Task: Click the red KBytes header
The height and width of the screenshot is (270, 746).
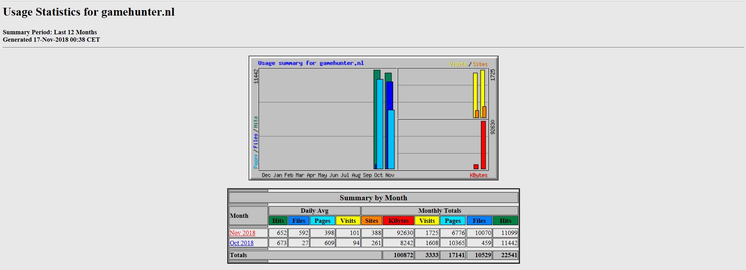Action: pyautogui.click(x=399, y=221)
